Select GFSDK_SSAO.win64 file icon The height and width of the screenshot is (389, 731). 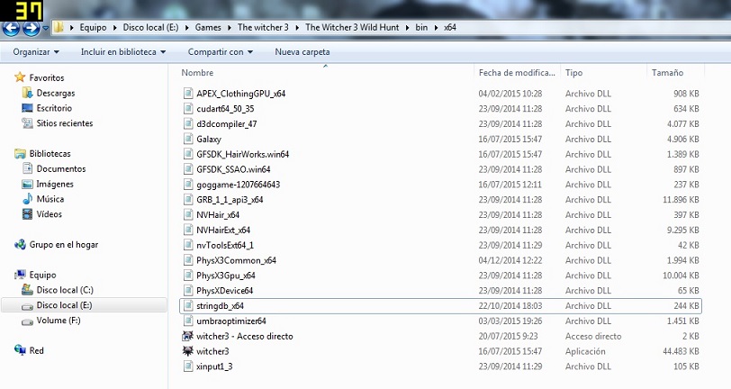coord(188,169)
